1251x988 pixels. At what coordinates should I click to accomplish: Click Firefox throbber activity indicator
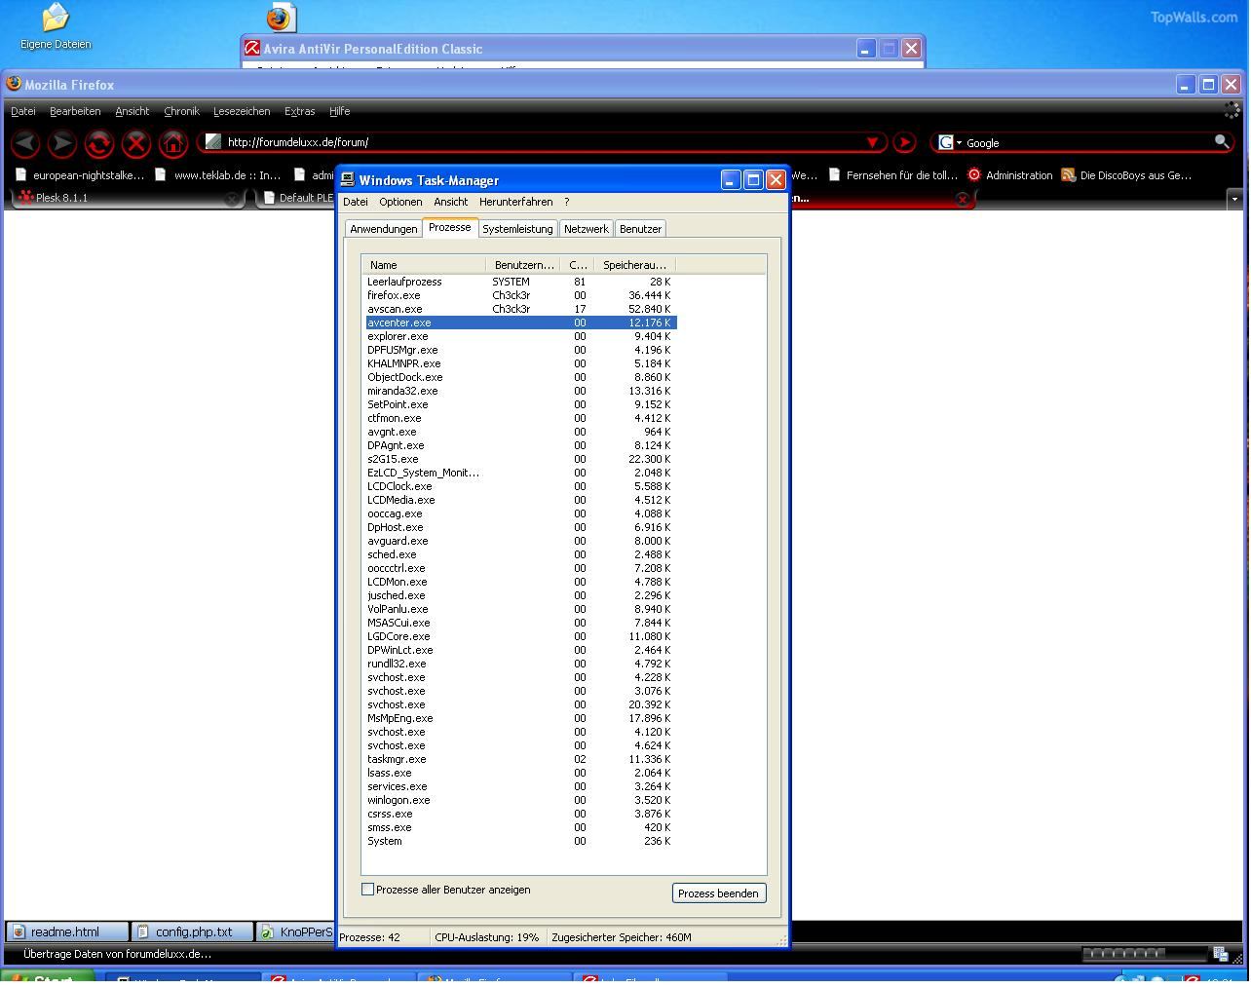[x=1232, y=111]
